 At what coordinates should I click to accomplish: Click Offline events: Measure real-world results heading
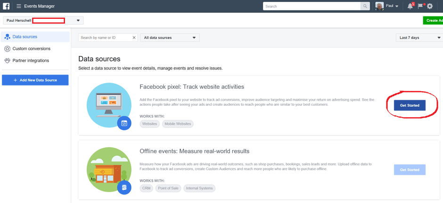tap(195, 151)
